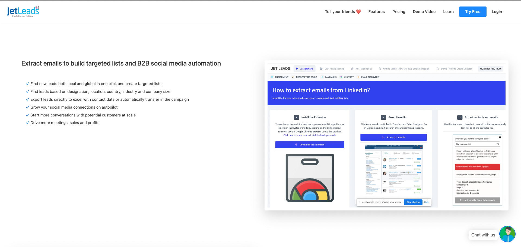Click the Install the Extension step title
The width and height of the screenshot is (521, 247).
pos(313,117)
